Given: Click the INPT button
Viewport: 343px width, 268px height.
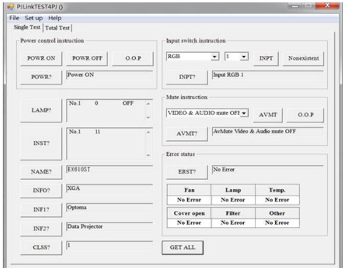Looking at the screenshot, I should tap(266, 58).
